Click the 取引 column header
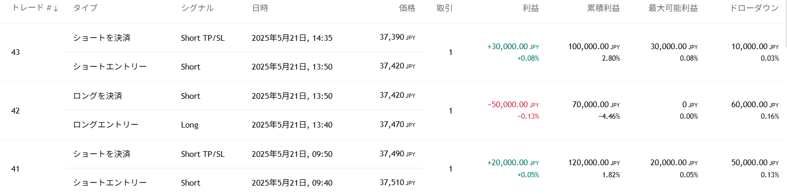The height and width of the screenshot is (194, 787). pyautogui.click(x=444, y=8)
